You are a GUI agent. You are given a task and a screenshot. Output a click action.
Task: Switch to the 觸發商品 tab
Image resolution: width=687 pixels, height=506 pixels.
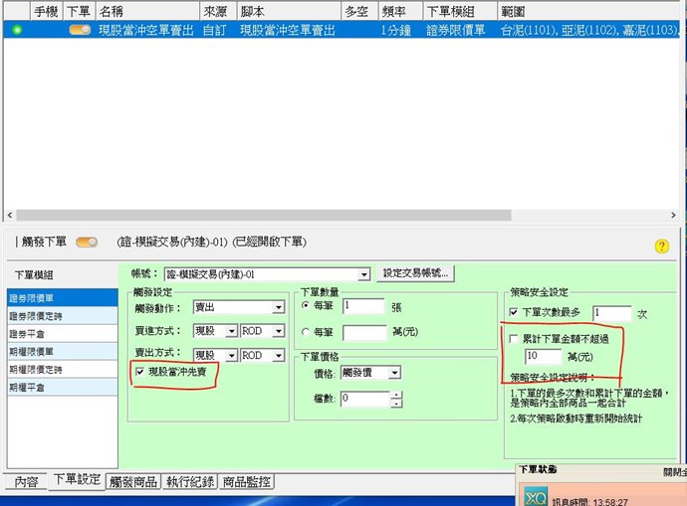coord(133,482)
